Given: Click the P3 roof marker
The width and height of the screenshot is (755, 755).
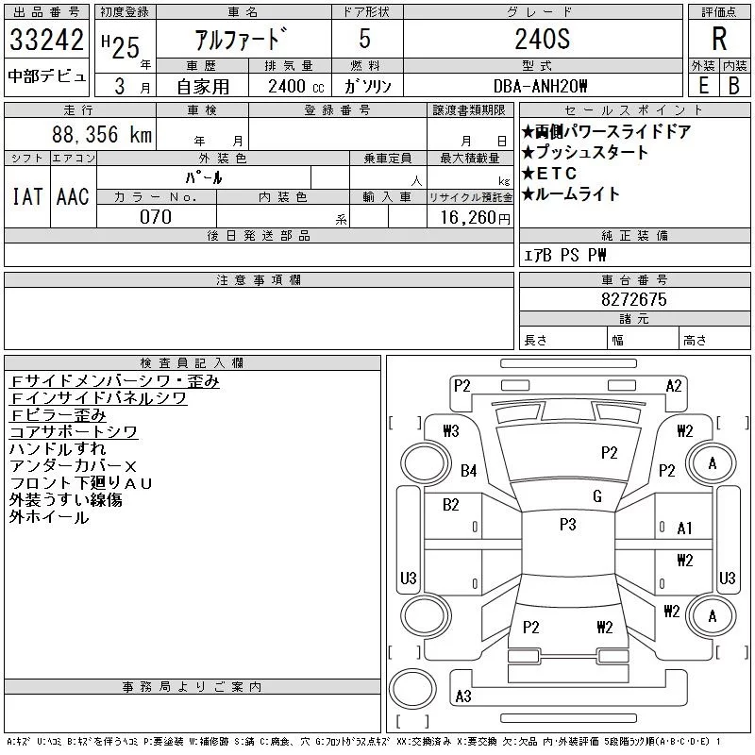Looking at the screenshot, I should (x=567, y=525).
